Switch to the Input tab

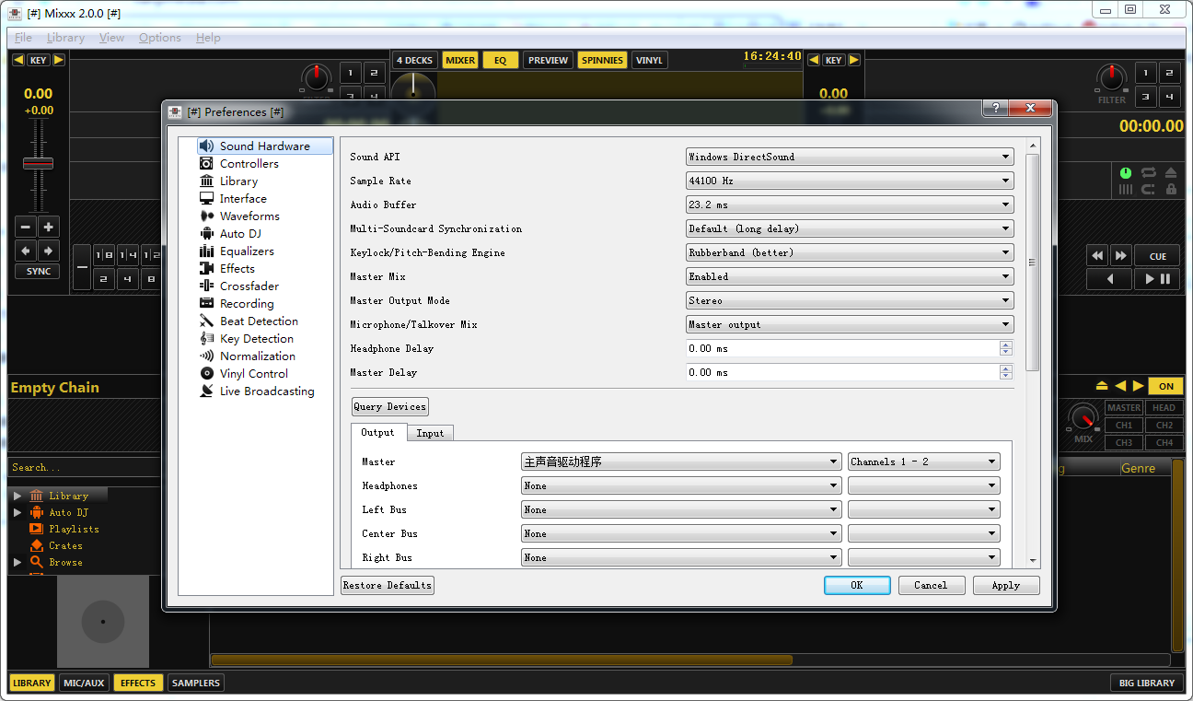click(x=430, y=433)
